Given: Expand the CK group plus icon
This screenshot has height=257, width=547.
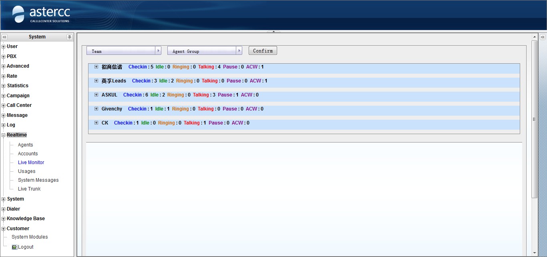Looking at the screenshot, I should 96,123.
